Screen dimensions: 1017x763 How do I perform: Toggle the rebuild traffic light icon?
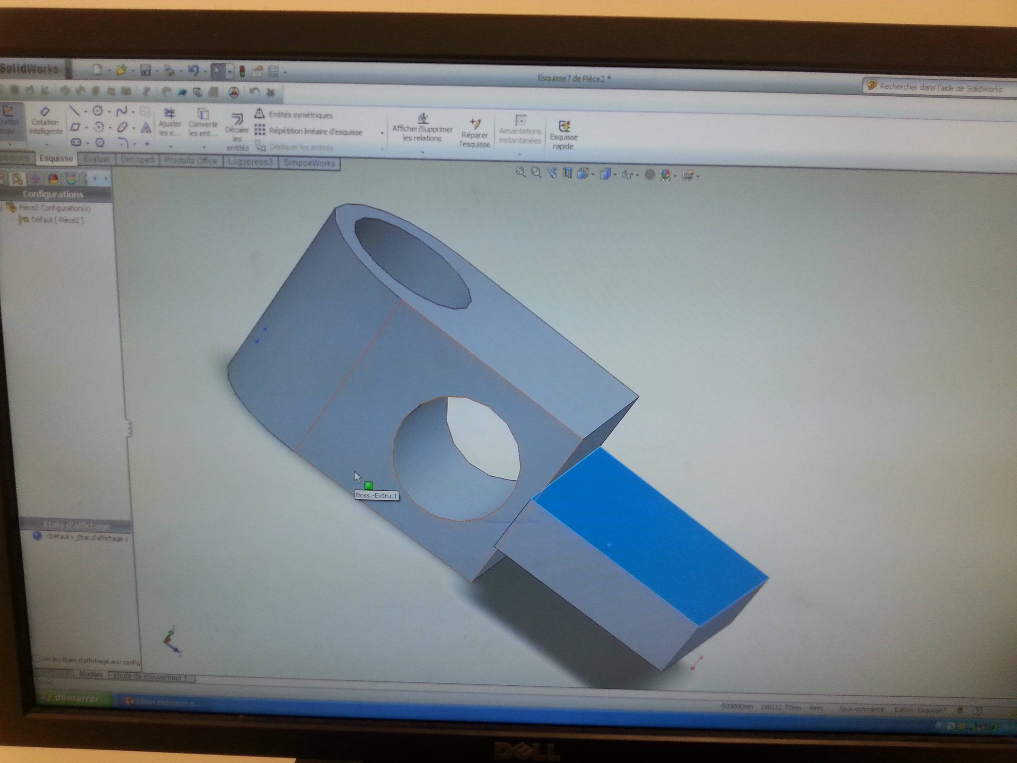[242, 71]
